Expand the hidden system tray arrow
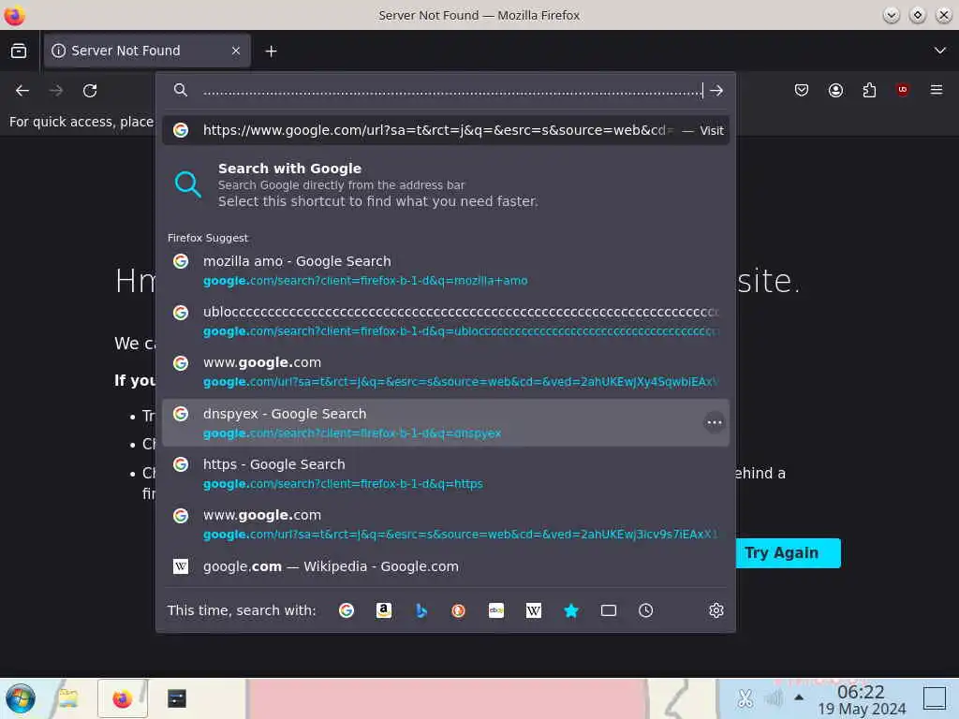959x719 pixels. (799, 697)
